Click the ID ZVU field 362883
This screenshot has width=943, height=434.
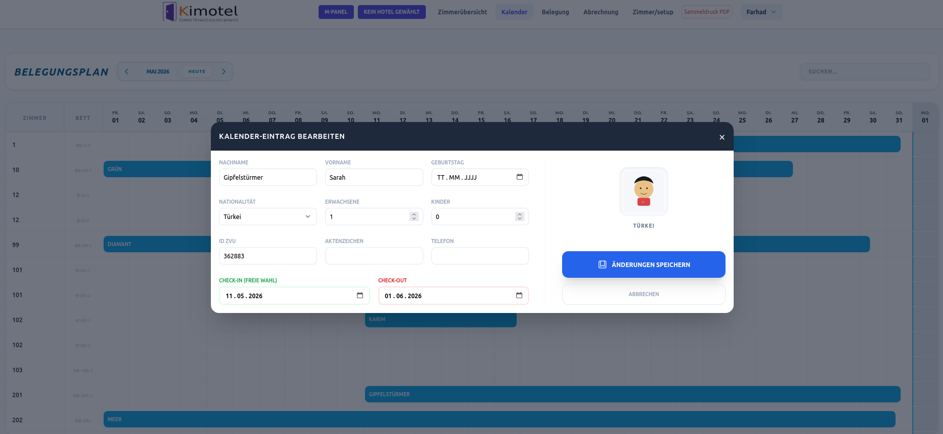coord(268,256)
